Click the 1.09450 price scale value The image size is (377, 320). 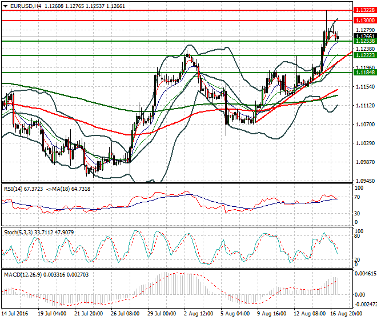point(365,181)
